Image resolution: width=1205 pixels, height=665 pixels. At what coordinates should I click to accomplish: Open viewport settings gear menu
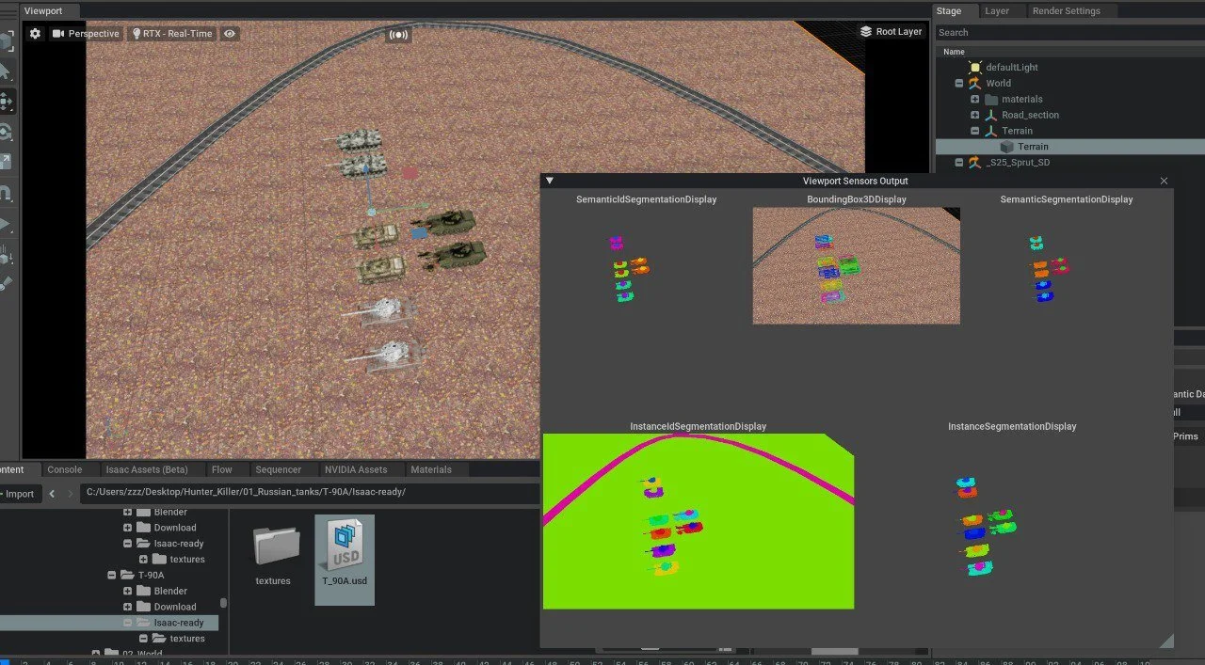[35, 33]
